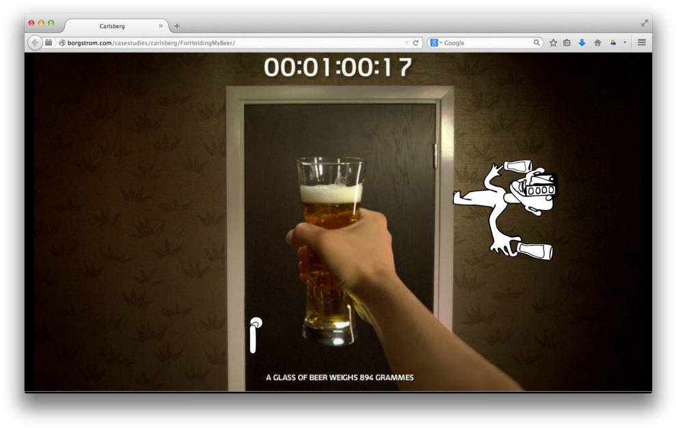Click the site identity globe icon
Image resolution: width=676 pixels, height=428 pixels.
point(60,42)
